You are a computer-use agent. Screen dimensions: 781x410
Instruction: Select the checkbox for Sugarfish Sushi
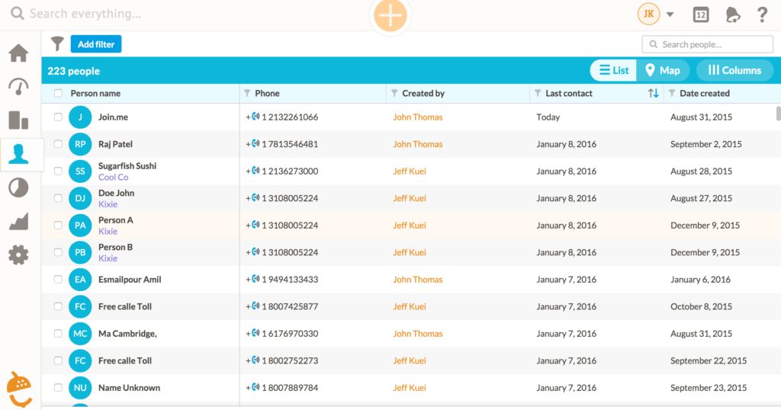click(58, 171)
